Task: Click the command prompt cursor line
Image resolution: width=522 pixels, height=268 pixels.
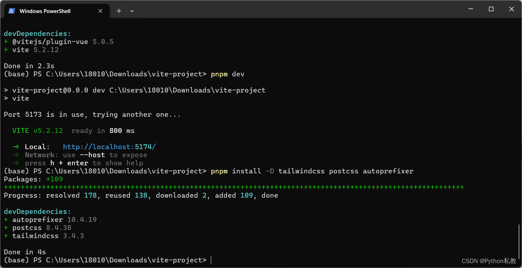Action: click(107, 260)
